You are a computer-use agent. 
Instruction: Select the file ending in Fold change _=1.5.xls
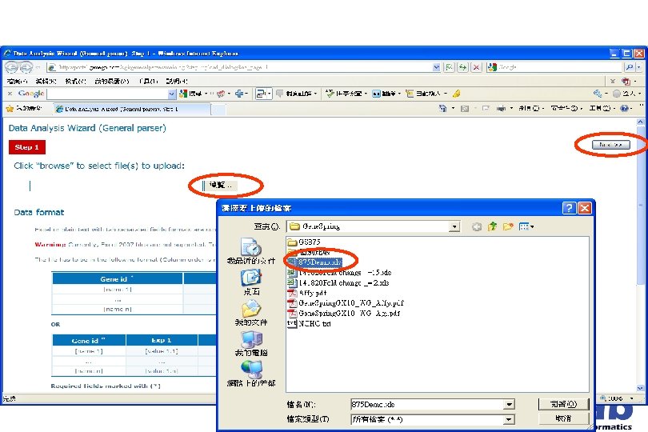tap(339, 273)
